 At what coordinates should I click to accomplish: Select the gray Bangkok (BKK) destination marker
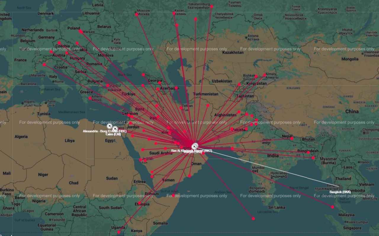pyautogui.click(x=340, y=187)
